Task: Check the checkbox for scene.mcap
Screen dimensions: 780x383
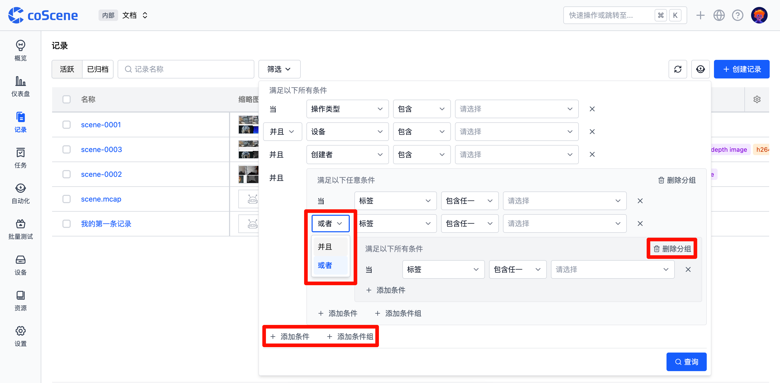Action: pos(67,199)
